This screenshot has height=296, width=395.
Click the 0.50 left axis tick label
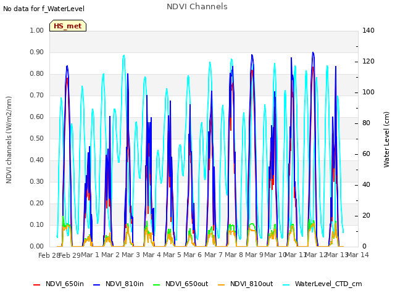click(x=36, y=138)
